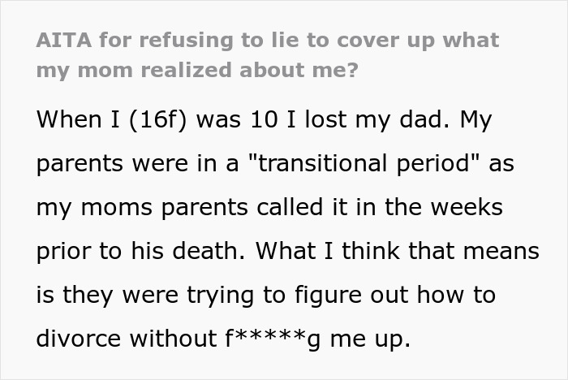Click the words "moms parents called it"
Viewport: 568px width, 380px height.
pos(207,207)
